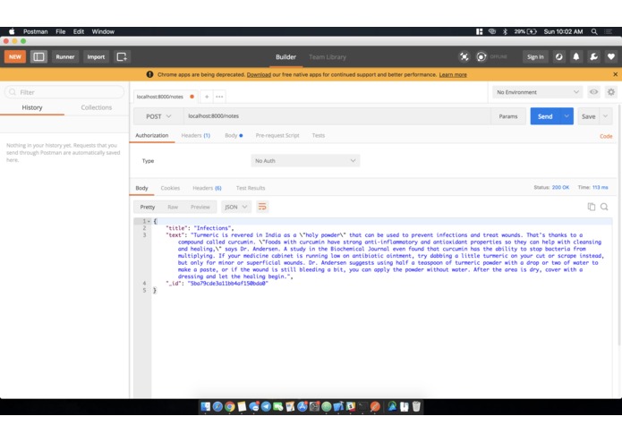Switch response view to Raw
The image size is (622, 442).
click(x=173, y=207)
